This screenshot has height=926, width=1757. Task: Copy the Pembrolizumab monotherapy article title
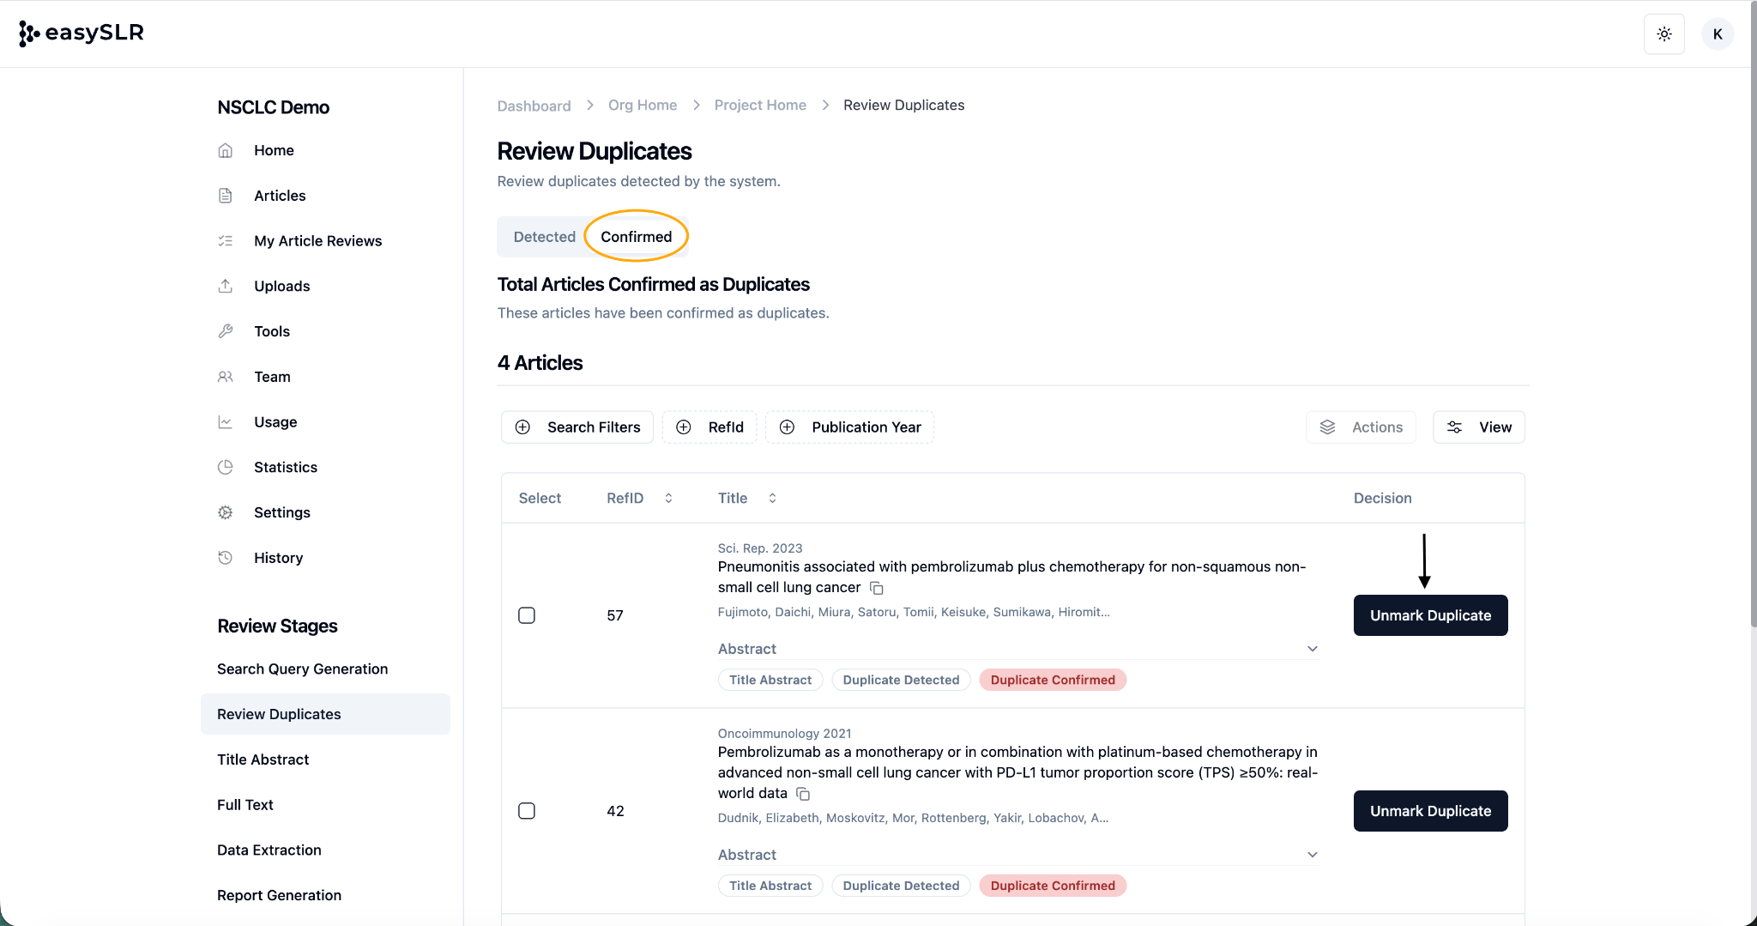click(803, 794)
